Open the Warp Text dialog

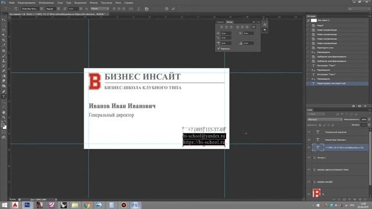point(138,9)
